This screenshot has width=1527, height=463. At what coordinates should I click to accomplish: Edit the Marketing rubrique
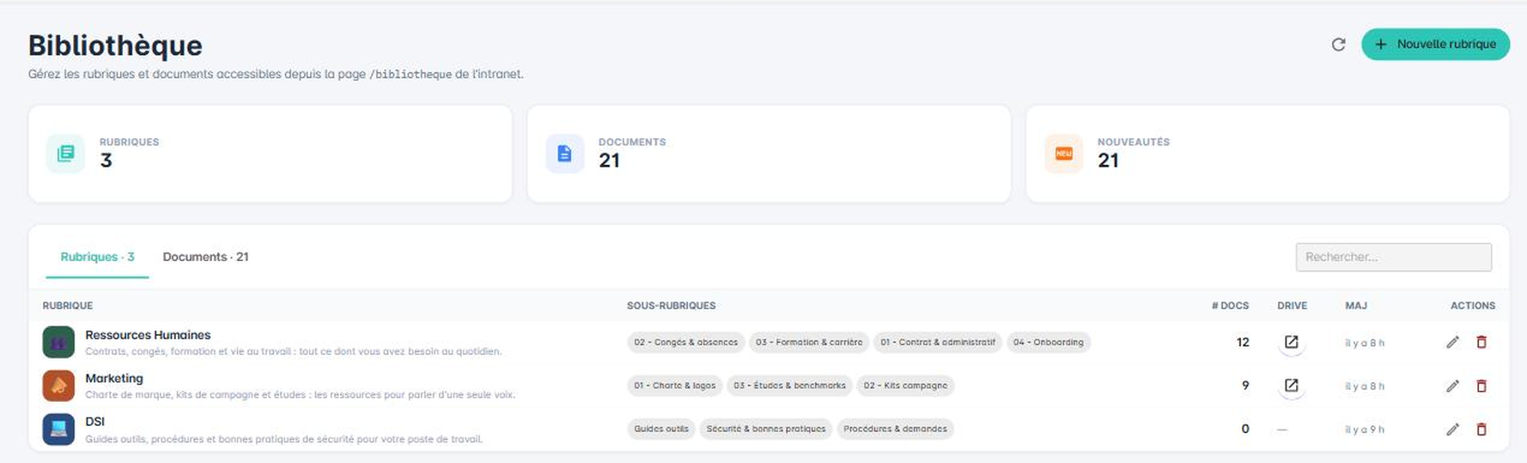[x=1452, y=386]
